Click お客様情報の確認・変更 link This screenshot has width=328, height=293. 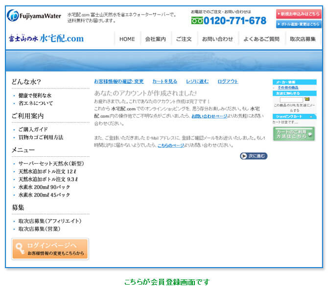point(119,82)
